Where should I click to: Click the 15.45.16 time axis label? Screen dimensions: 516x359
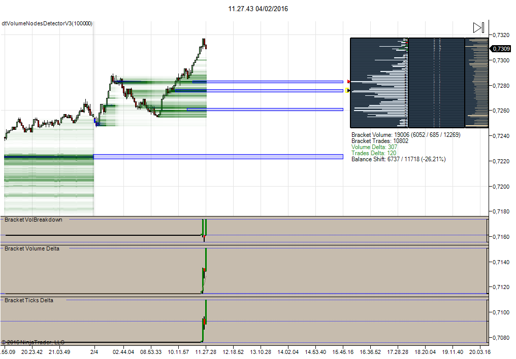(x=343, y=352)
